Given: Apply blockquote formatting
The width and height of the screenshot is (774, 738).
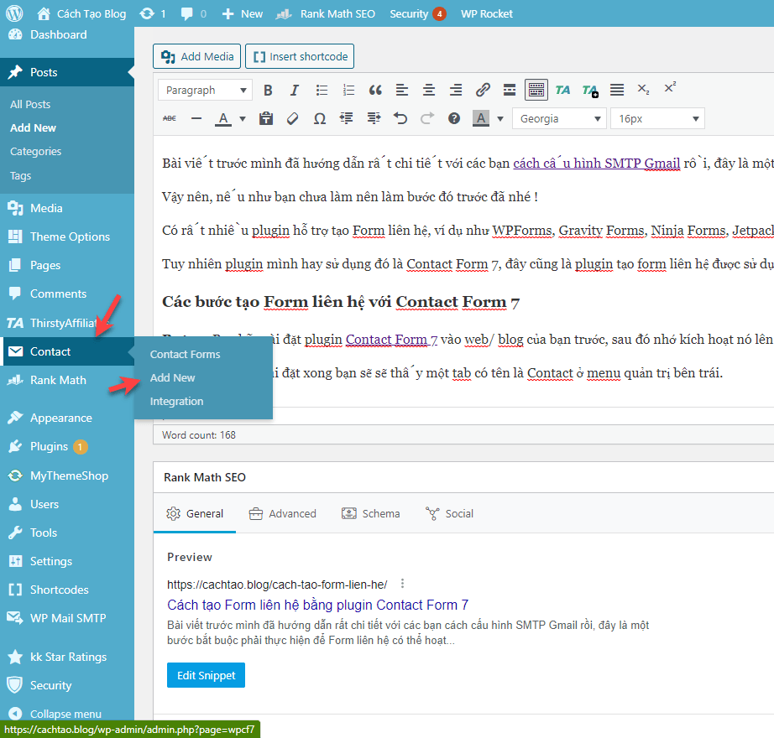Looking at the screenshot, I should (x=375, y=91).
